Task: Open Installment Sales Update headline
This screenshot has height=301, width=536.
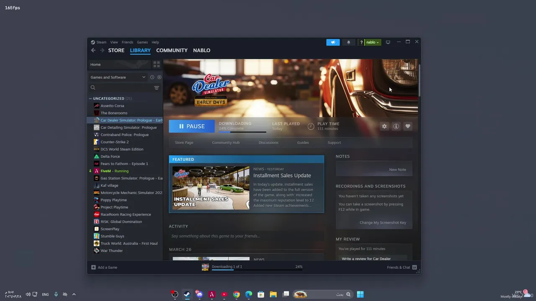Action: [282, 176]
